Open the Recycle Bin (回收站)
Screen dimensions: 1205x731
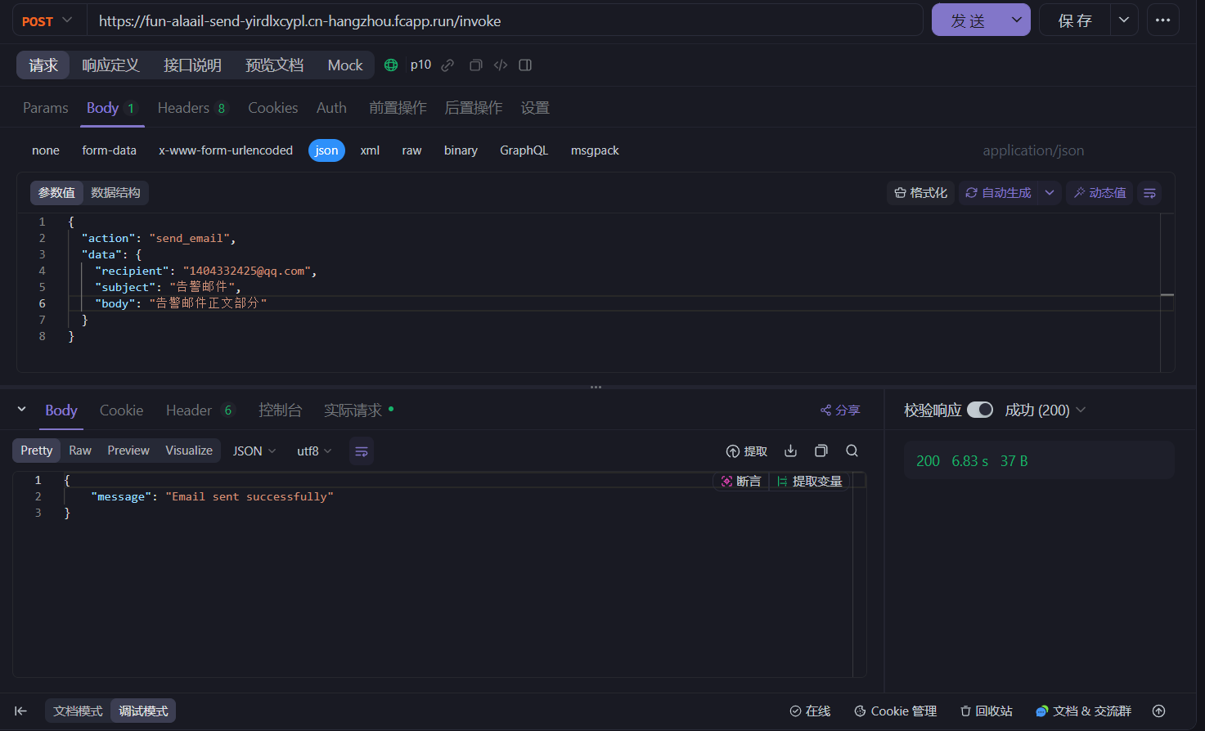pyautogui.click(x=987, y=711)
